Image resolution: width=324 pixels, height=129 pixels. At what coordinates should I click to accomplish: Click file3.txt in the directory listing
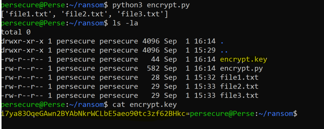239,95
